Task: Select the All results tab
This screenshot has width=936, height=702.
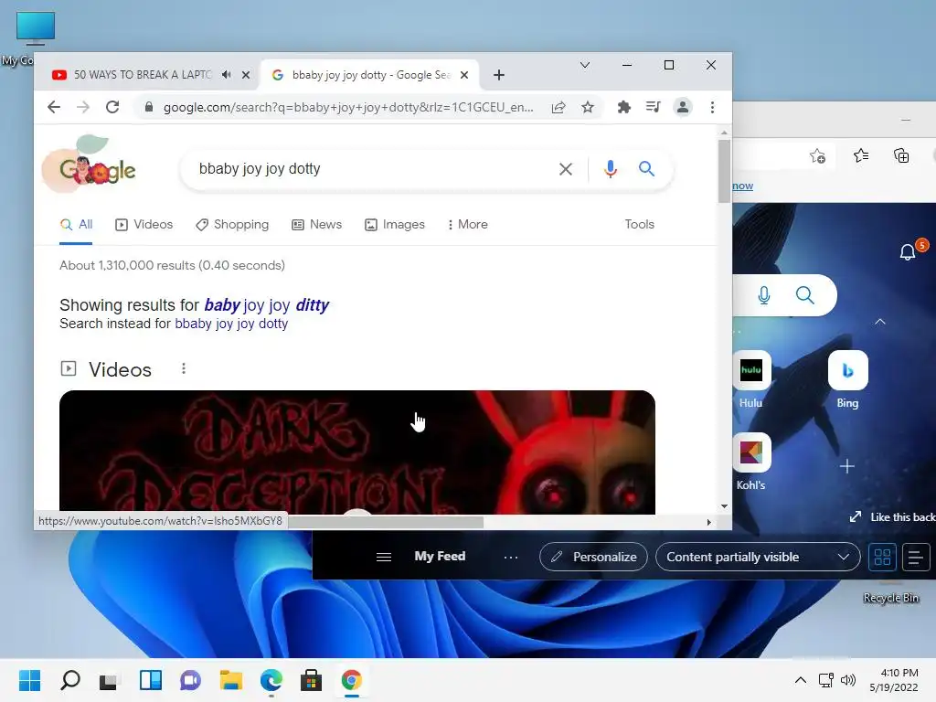Action: [x=77, y=225]
